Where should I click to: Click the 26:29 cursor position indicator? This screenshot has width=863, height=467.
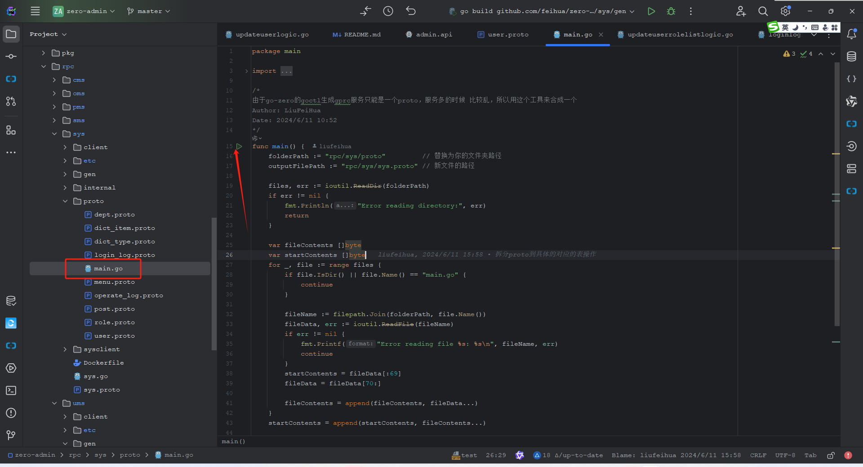pos(496,455)
